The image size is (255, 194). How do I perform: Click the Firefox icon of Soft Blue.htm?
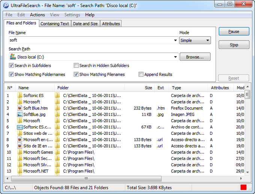click(x=19, y=108)
